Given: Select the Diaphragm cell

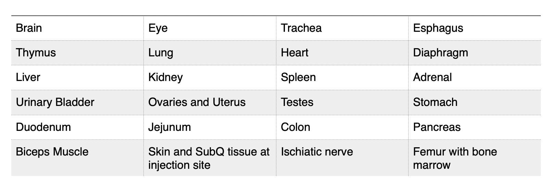Looking at the screenshot, I should (x=440, y=53).
